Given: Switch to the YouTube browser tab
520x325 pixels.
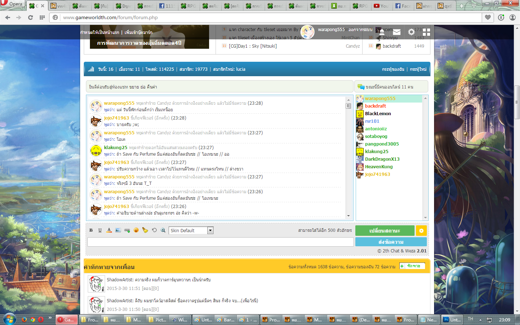Looking at the screenshot, I should pos(381,6).
